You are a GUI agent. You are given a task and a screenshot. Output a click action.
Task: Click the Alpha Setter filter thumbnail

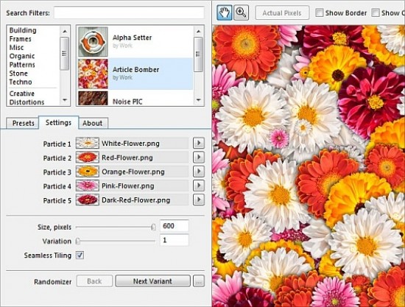point(93,41)
